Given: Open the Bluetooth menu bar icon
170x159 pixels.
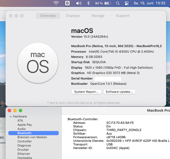Looking at the screenshot, I should point(88,3).
